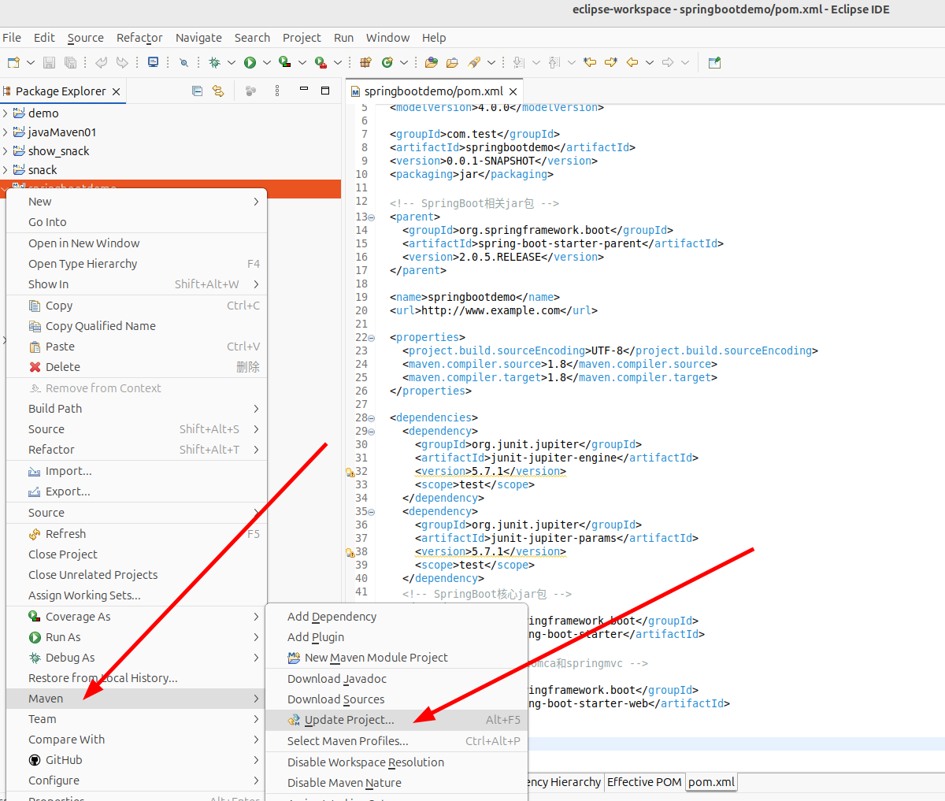Viewport: 945px width, 801px height.
Task: Click the warning marker on line 32
Action: point(350,473)
